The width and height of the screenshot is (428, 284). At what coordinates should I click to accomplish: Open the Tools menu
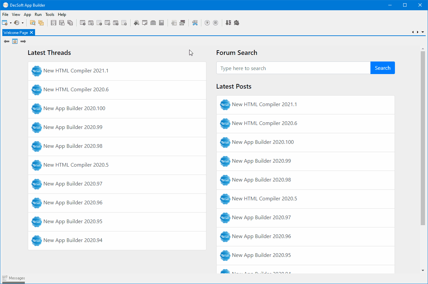50,15
